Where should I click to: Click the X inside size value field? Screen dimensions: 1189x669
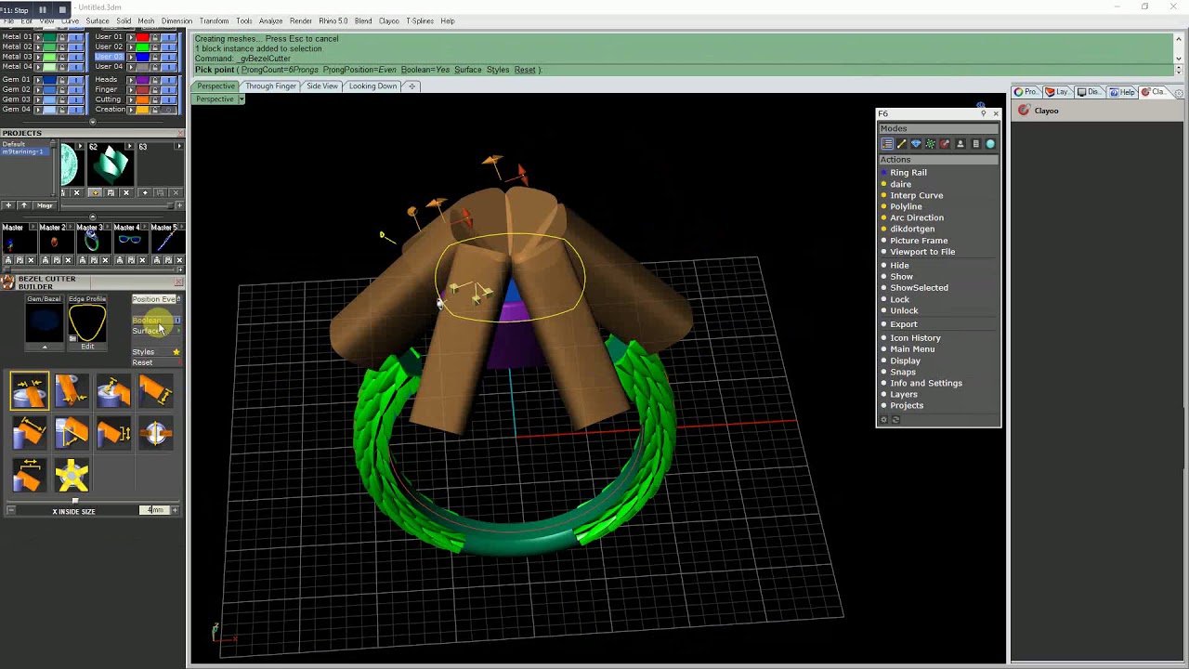[154, 510]
